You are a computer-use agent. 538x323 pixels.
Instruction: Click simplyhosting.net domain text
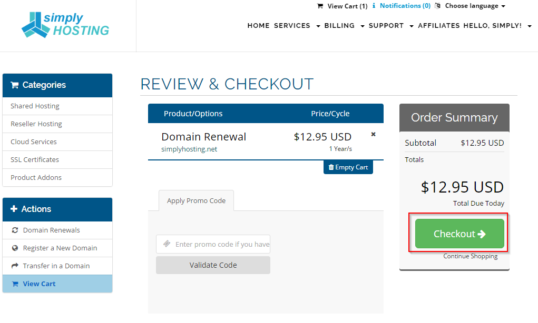pyautogui.click(x=189, y=149)
